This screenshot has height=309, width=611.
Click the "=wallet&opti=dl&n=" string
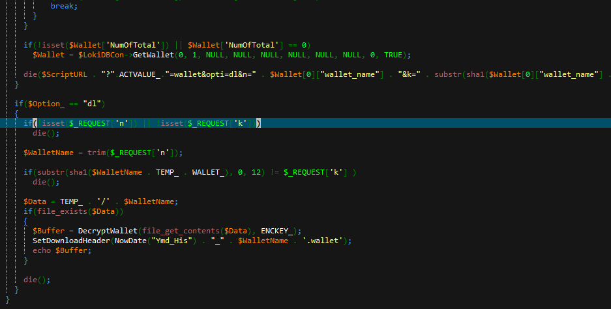211,74
